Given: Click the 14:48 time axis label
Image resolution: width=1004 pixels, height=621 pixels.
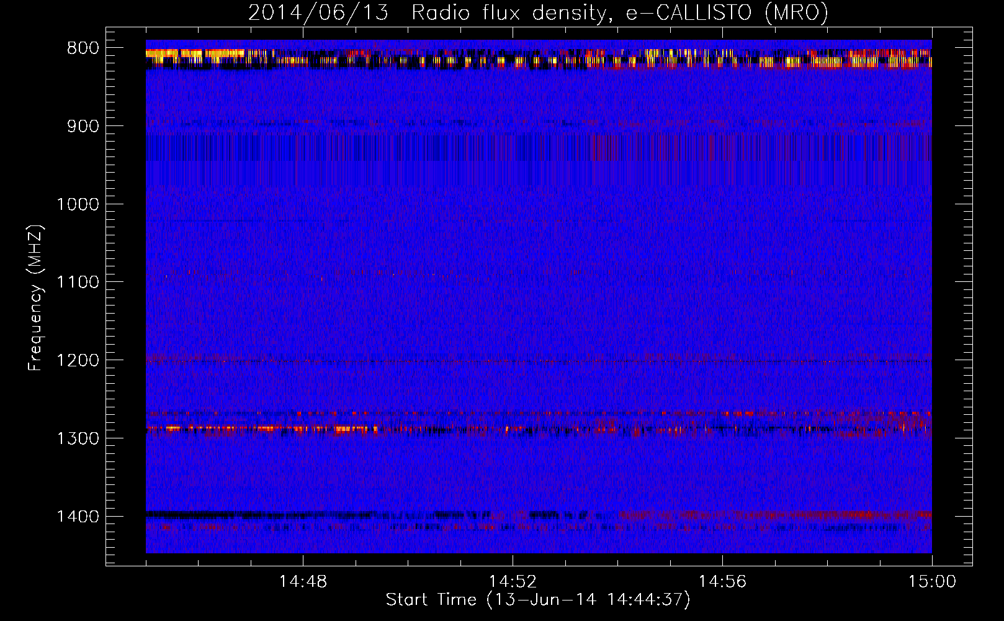Looking at the screenshot, I should [x=303, y=582].
